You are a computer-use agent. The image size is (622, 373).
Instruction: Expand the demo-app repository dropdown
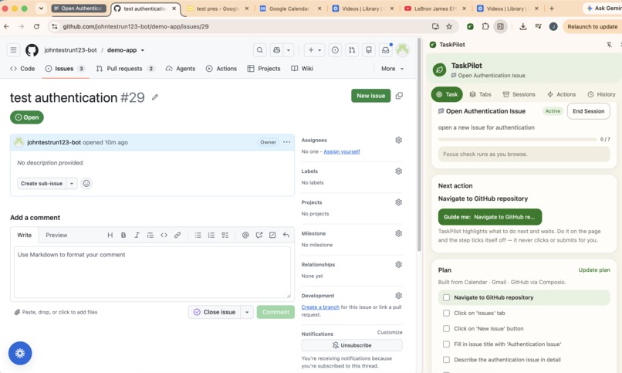click(143, 50)
